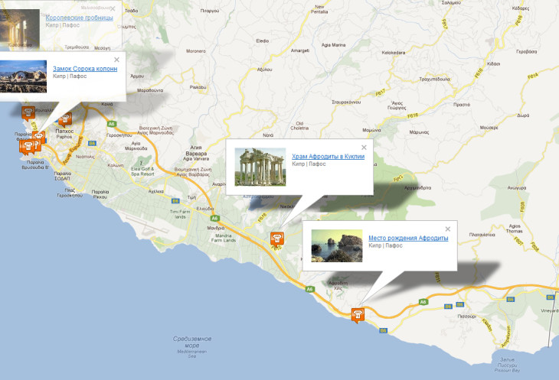This screenshot has height=380, width=559.
Task: Open the Храм Афродиты в Куклии link
Action: coord(329,157)
